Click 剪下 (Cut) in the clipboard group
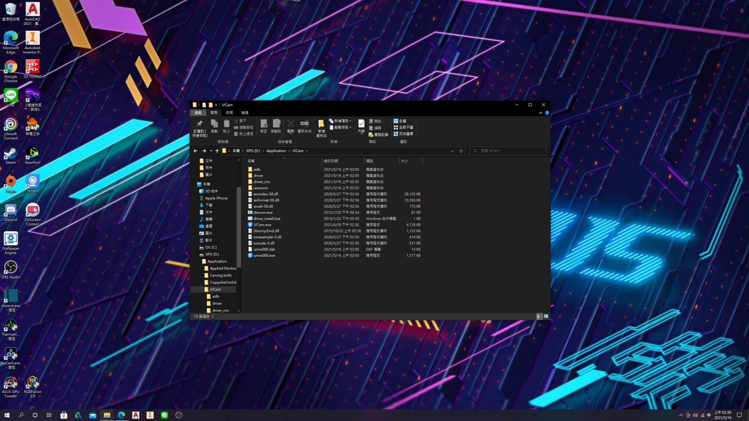Viewport: 749px width, 421px height. 241,121
